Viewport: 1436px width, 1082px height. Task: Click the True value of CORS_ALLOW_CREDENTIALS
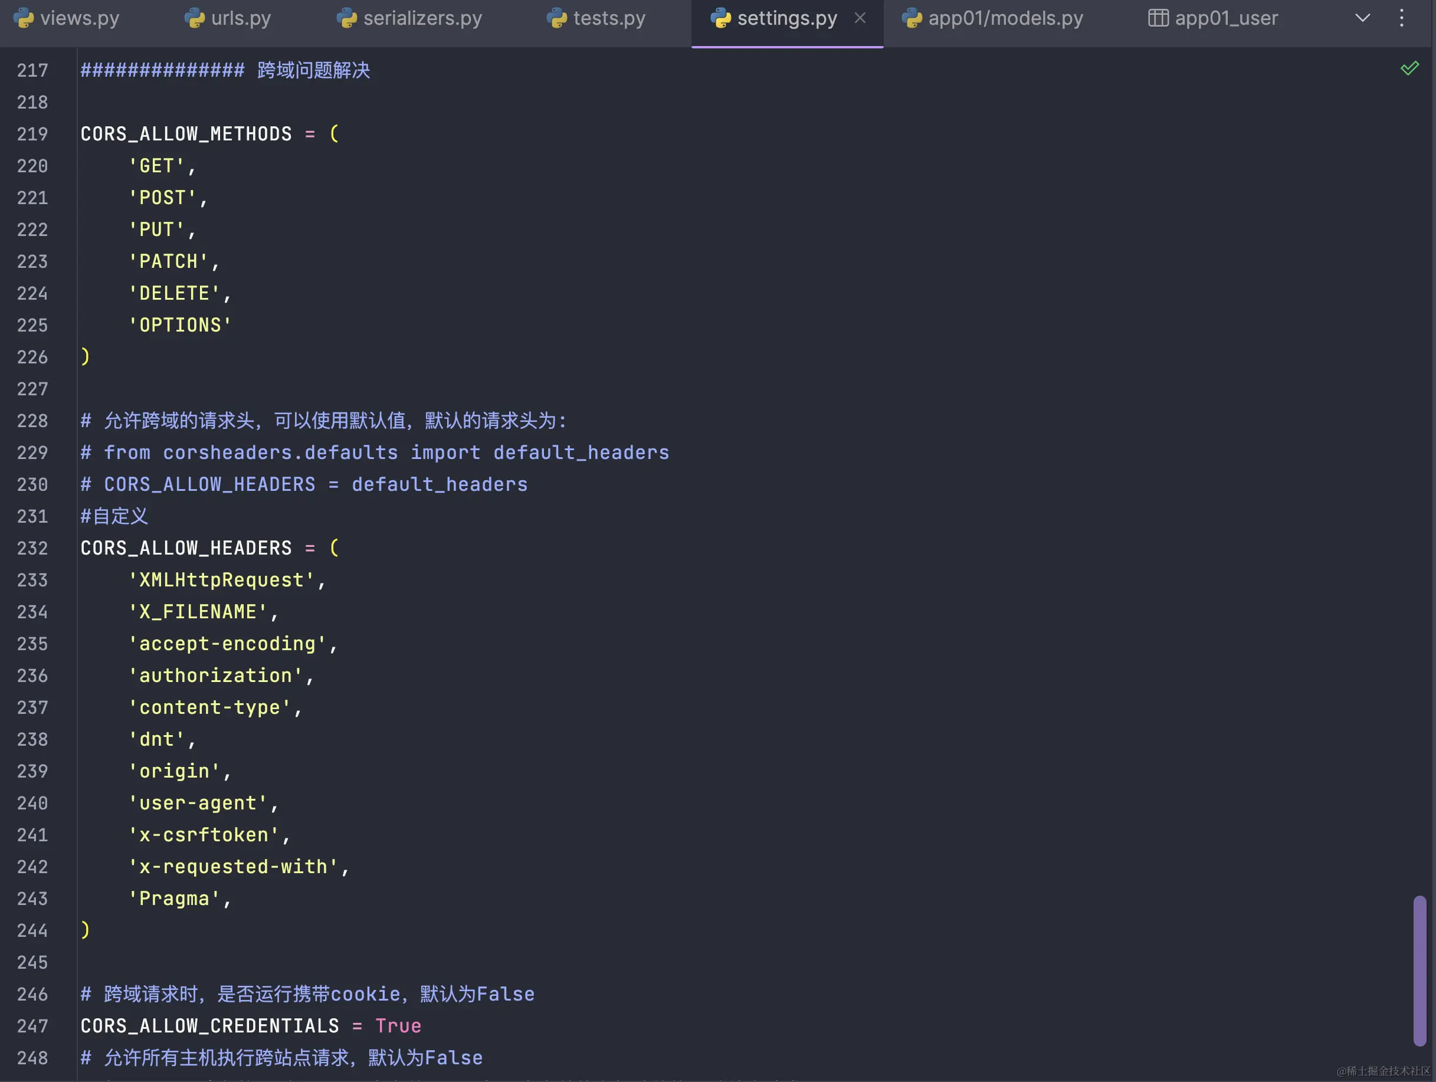(x=398, y=1026)
